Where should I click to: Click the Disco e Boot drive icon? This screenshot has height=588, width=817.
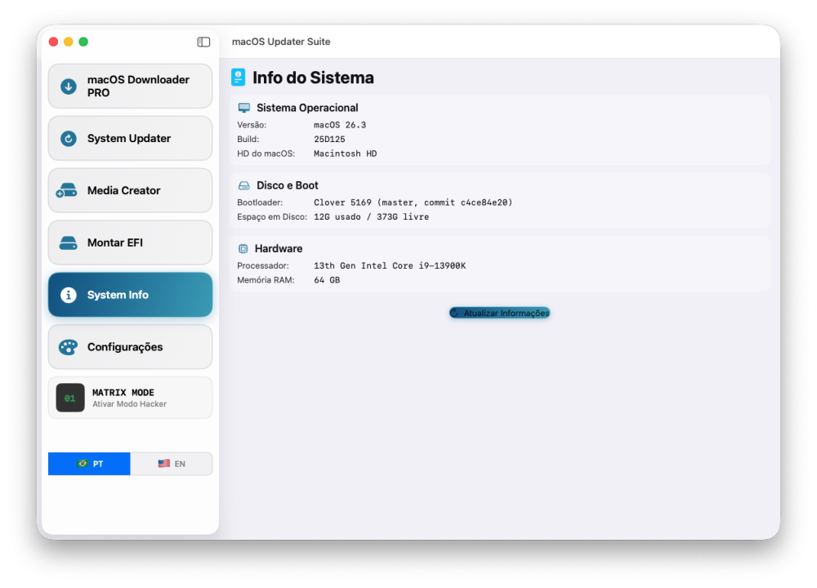point(243,185)
